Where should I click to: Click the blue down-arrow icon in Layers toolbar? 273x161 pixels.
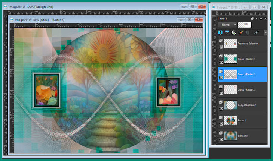[227, 32]
